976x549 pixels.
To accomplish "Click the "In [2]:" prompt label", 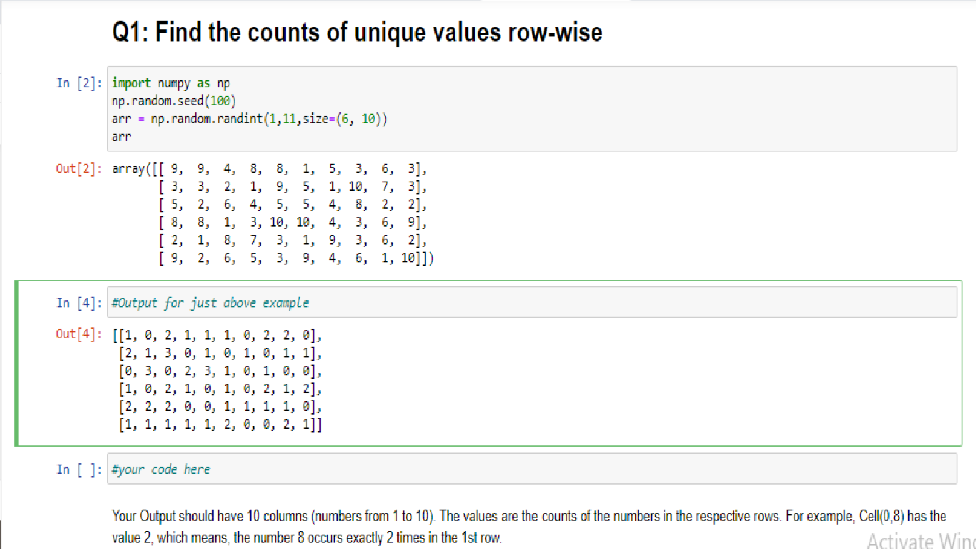I will [79, 83].
